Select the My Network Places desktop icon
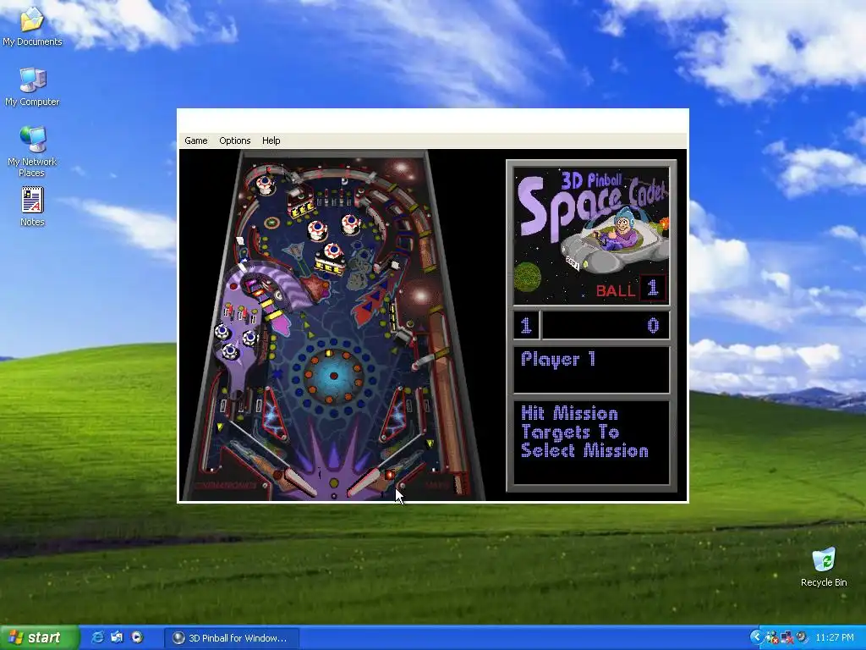 point(32,152)
